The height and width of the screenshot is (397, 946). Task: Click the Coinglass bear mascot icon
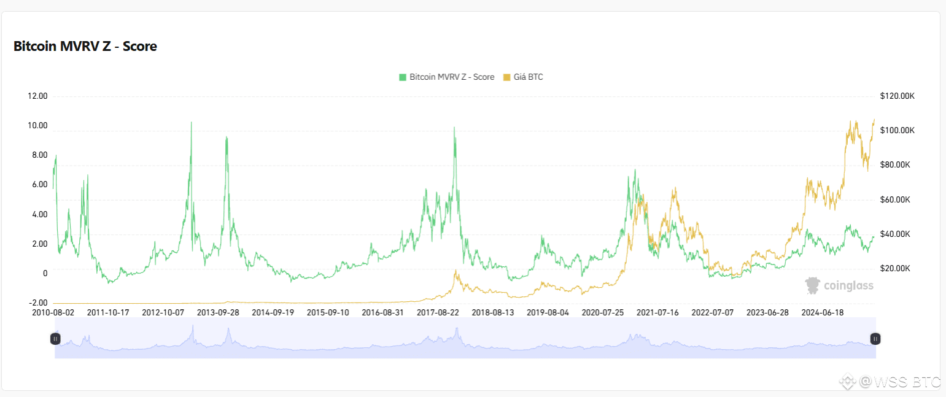tap(812, 285)
